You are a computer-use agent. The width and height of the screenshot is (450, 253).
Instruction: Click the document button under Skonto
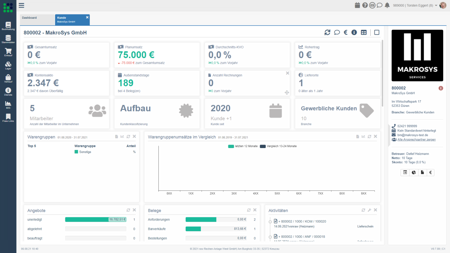pos(422,172)
